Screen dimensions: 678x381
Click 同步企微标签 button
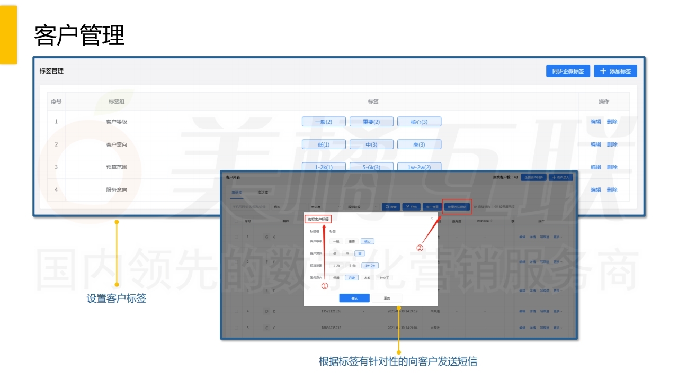(x=568, y=71)
